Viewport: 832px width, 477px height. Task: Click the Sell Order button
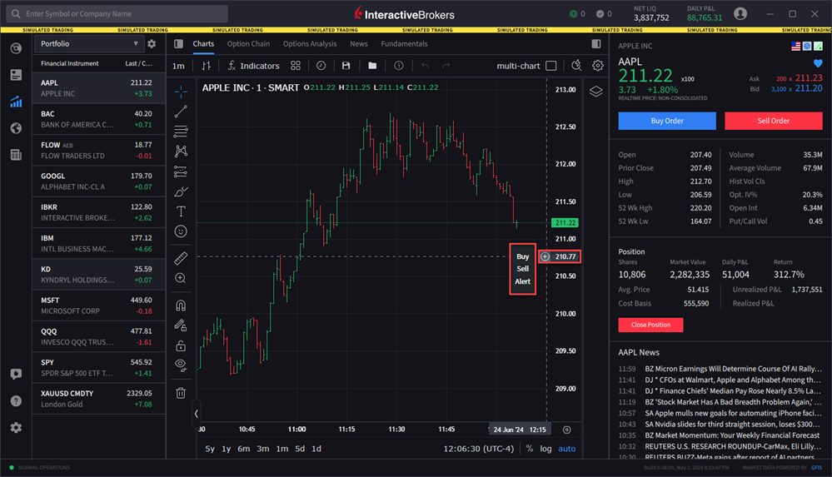point(773,121)
